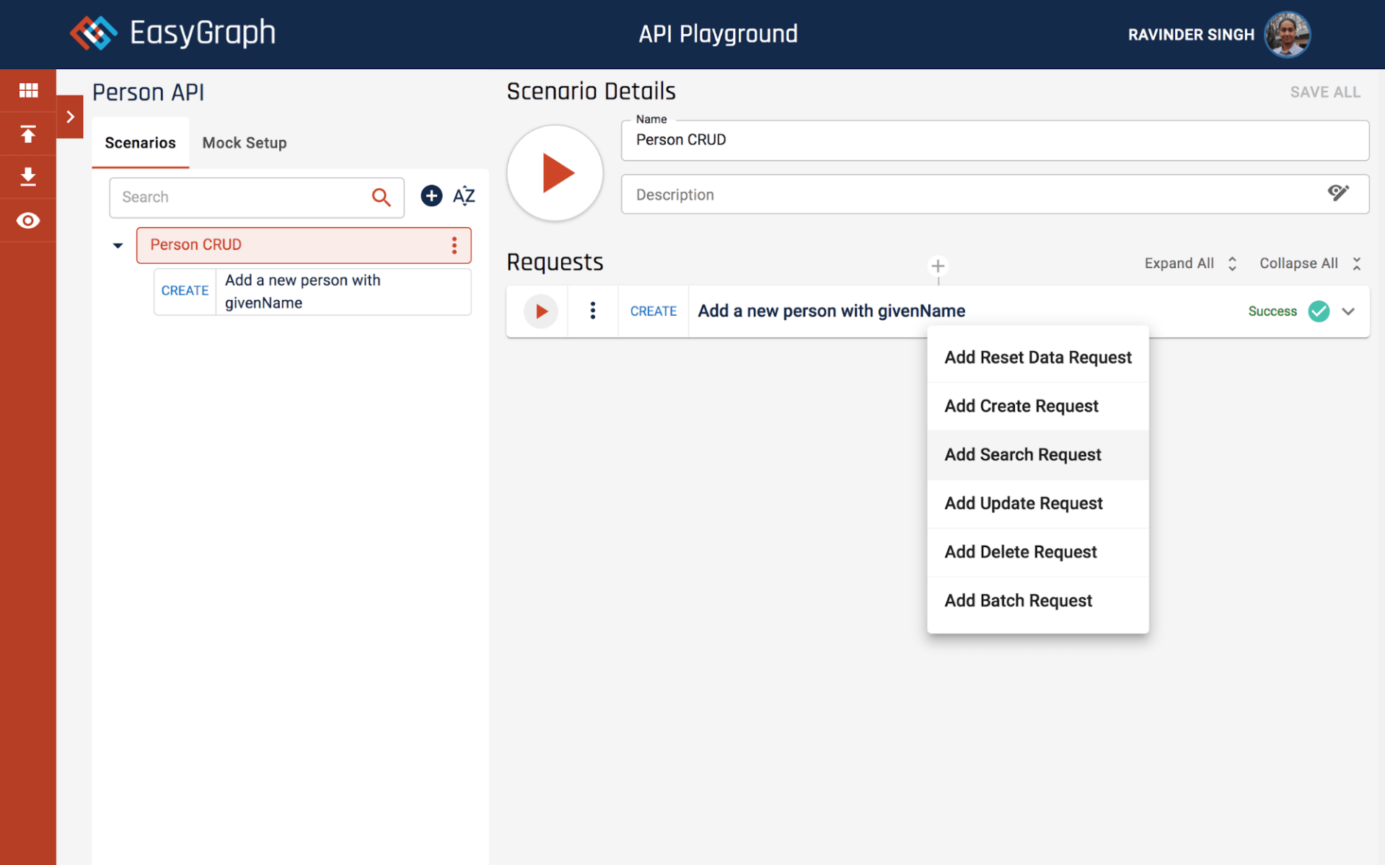Toggle the eye visibility icon in sidebar
Viewport: 1385px width, 865px height.
(28, 221)
